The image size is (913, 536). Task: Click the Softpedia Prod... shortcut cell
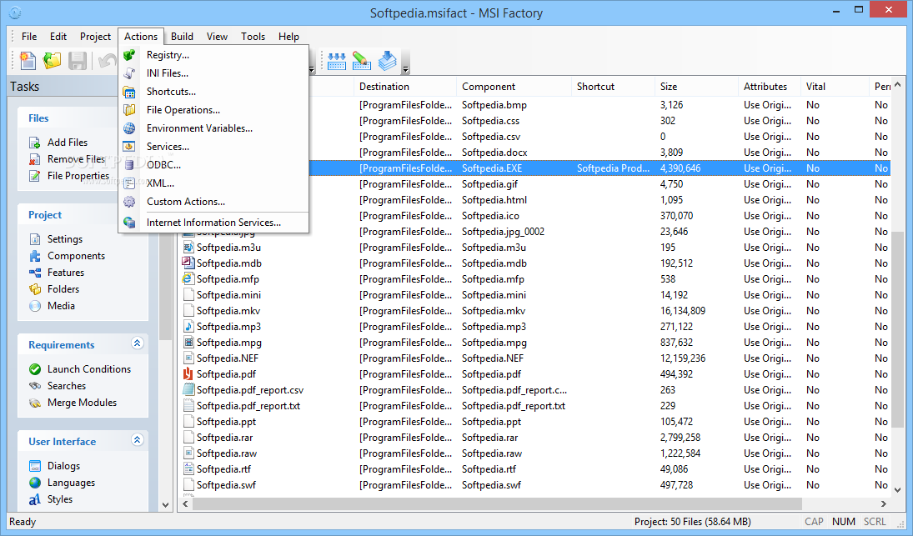[613, 168]
